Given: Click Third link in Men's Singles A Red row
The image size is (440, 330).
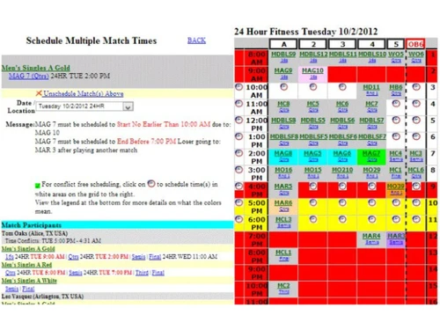Looking at the screenshot, I should coord(142,273).
